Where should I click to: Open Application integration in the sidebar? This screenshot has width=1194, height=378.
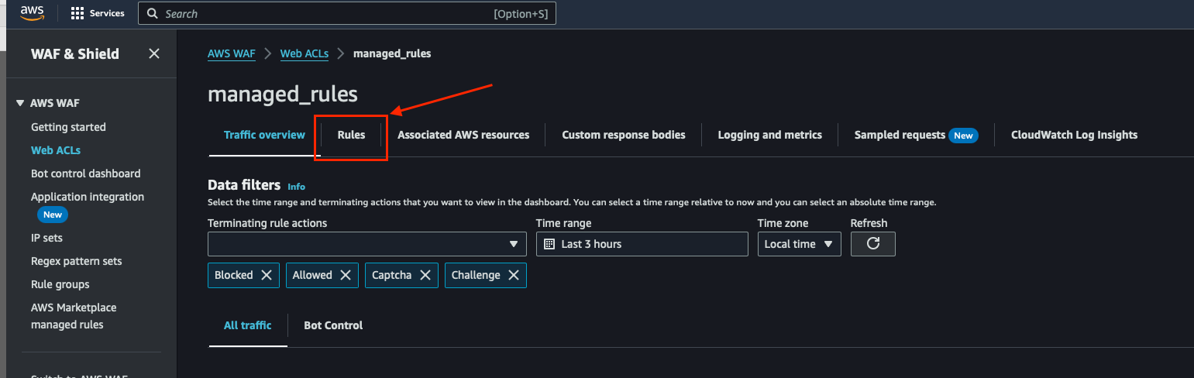[88, 197]
